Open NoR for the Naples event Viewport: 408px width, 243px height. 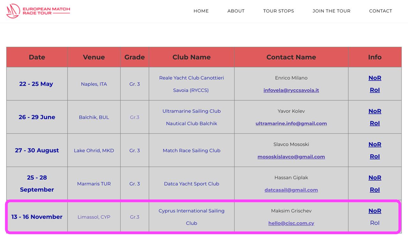(x=375, y=78)
